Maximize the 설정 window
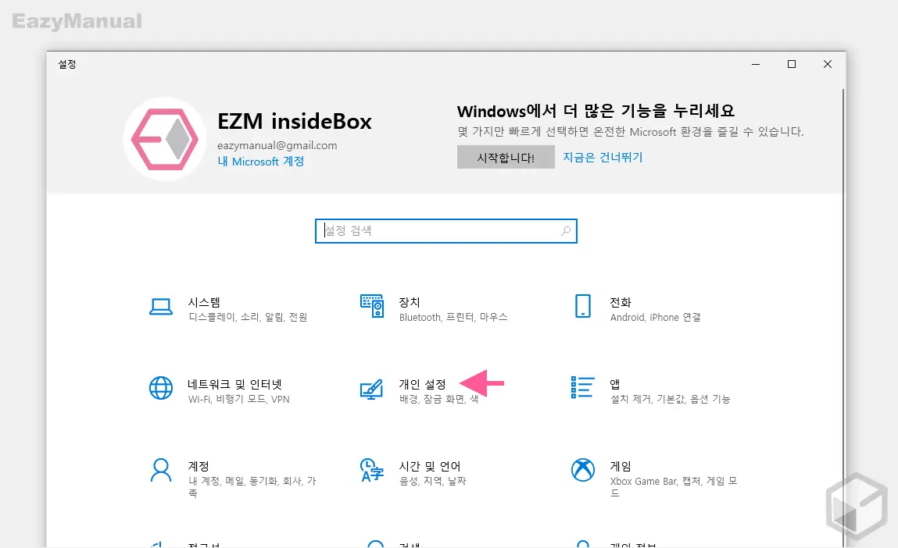The image size is (898, 548). (792, 64)
